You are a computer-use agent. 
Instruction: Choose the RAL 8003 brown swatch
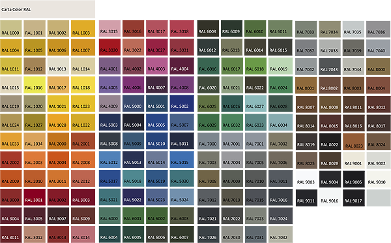click(x=353, y=86)
